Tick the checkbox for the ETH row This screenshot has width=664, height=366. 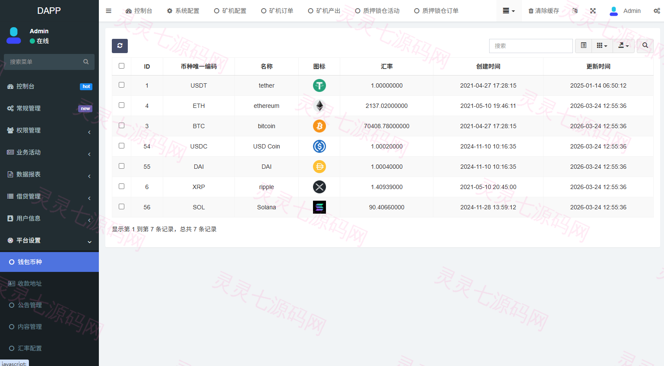(121, 105)
